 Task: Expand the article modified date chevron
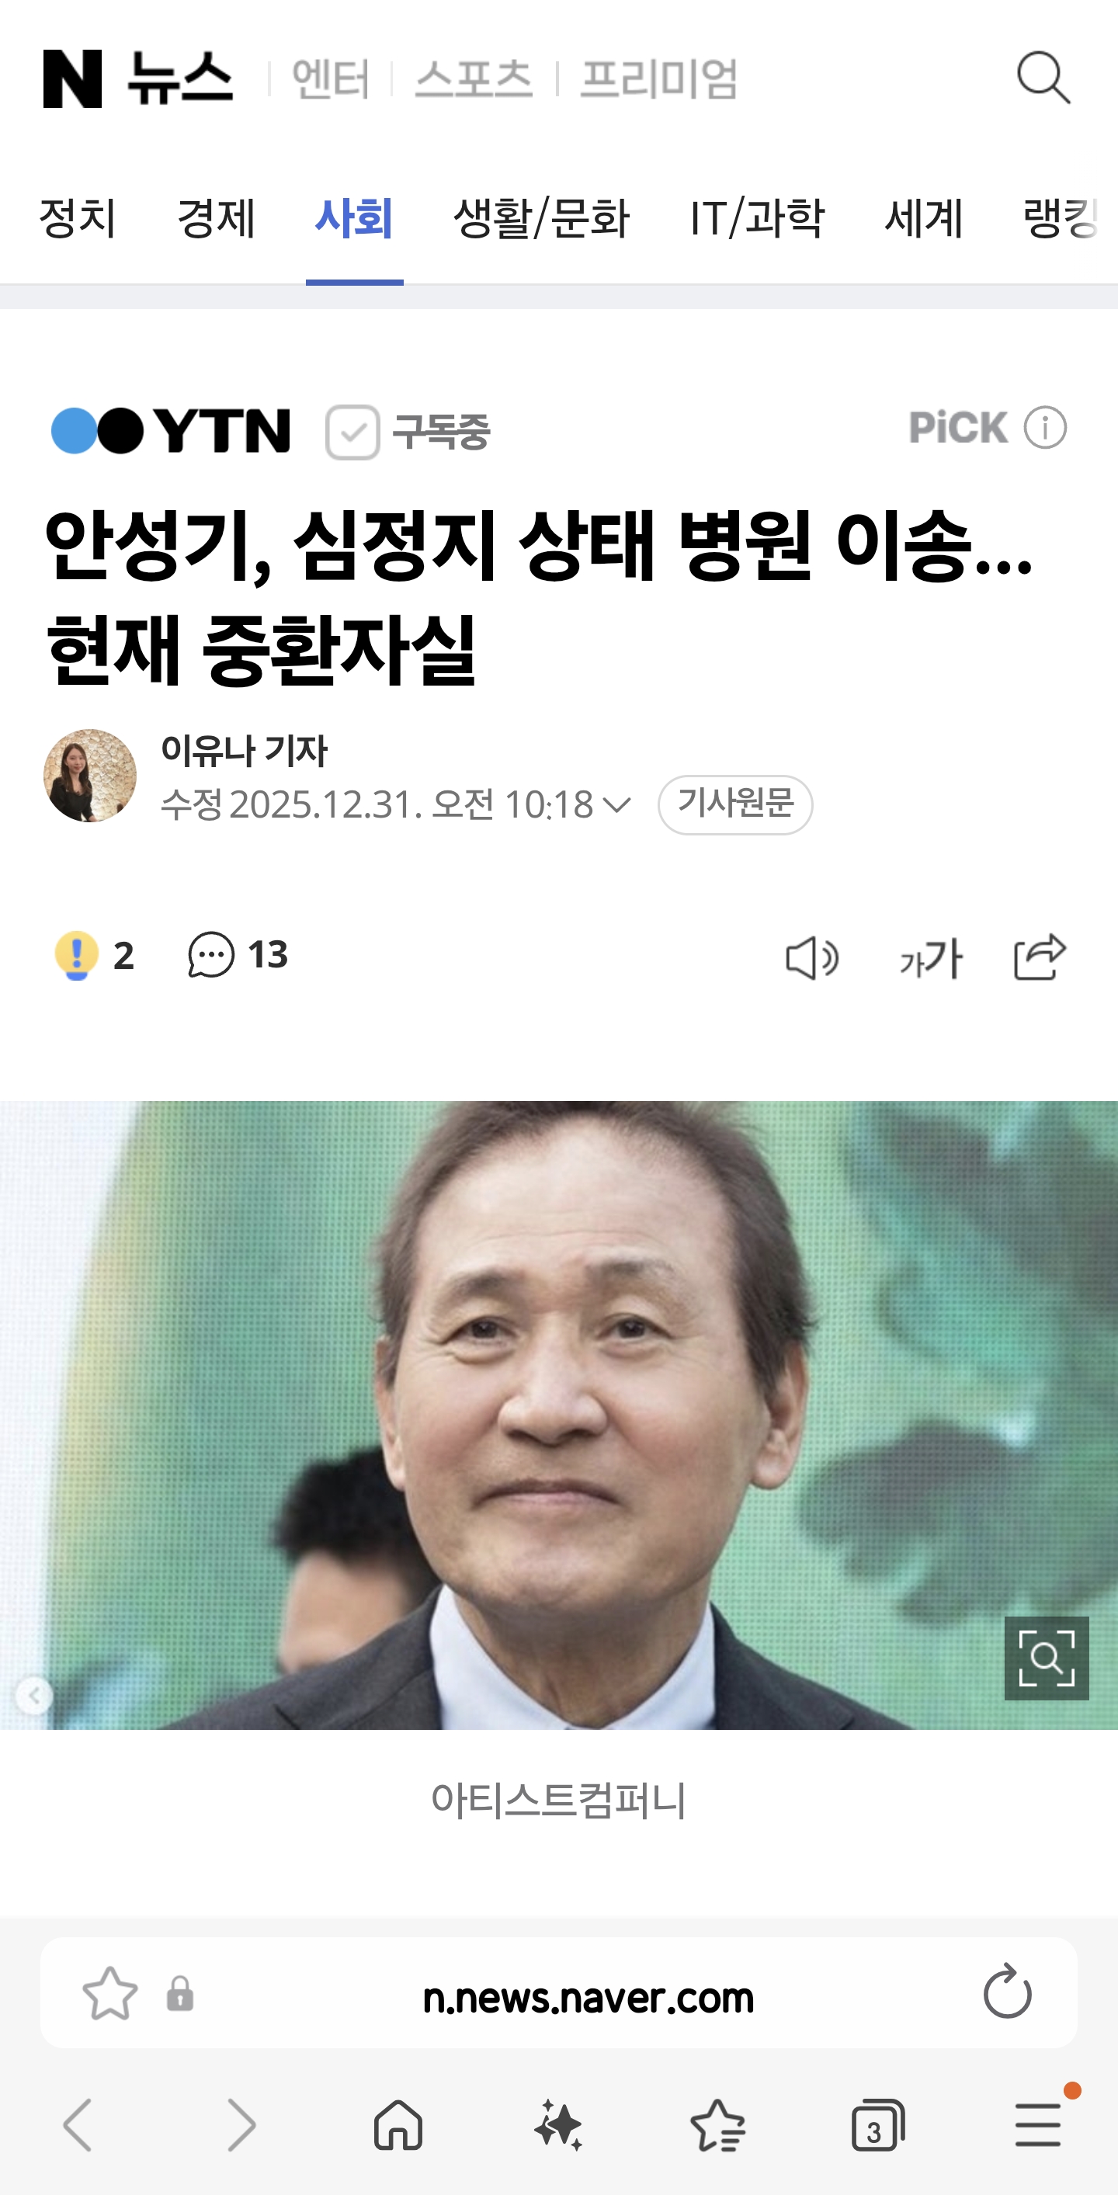[616, 804]
